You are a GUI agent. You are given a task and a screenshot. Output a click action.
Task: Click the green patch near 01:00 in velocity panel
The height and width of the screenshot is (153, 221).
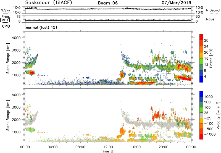(x=30, y=129)
